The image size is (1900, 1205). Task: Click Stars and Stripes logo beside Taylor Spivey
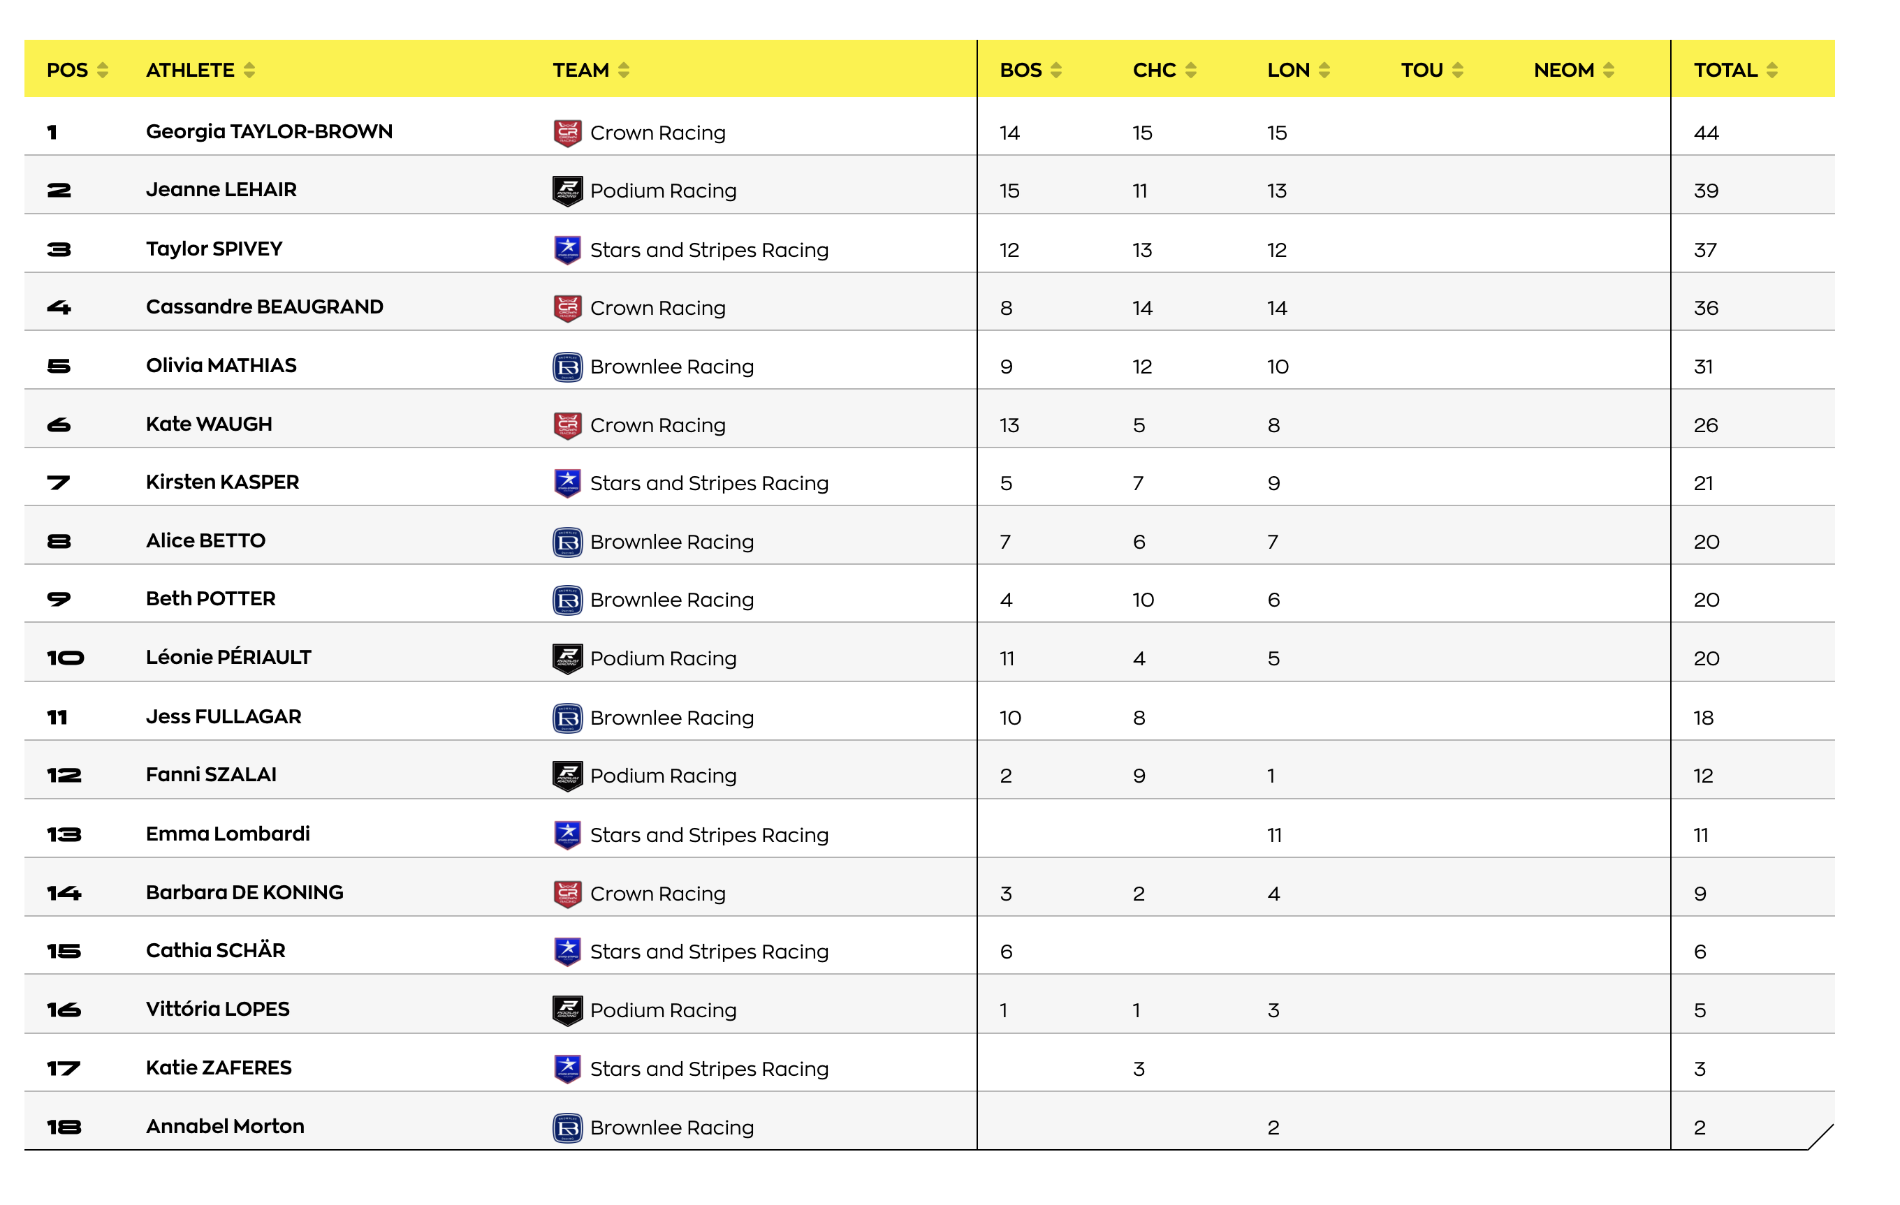(567, 250)
